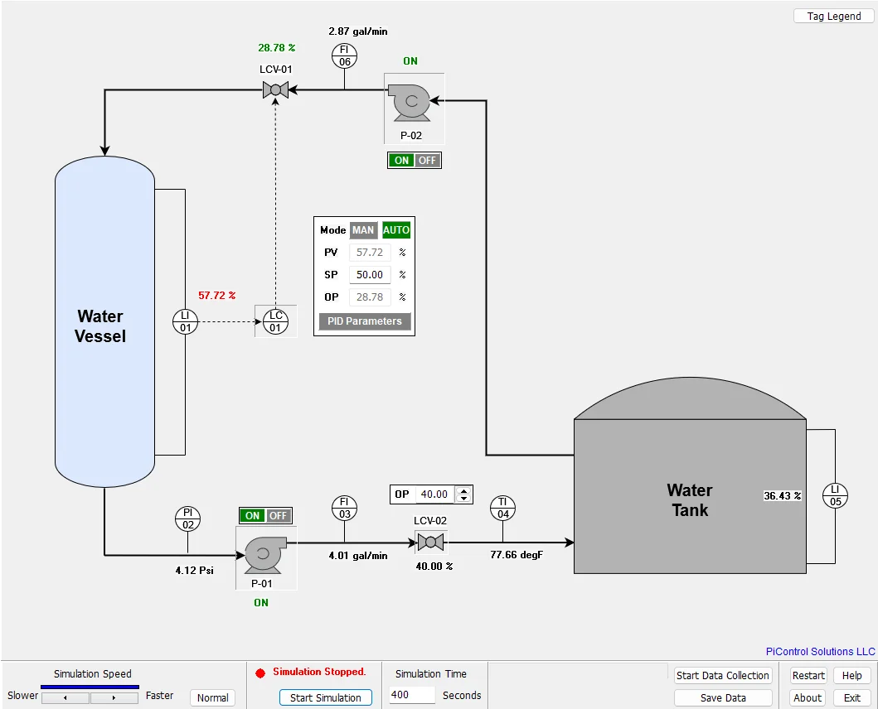
Task: Click the simulation speed faster arrow
Action: [114, 697]
